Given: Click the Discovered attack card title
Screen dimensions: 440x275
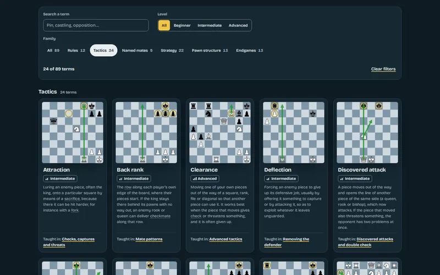Looking at the screenshot, I should point(362,170).
